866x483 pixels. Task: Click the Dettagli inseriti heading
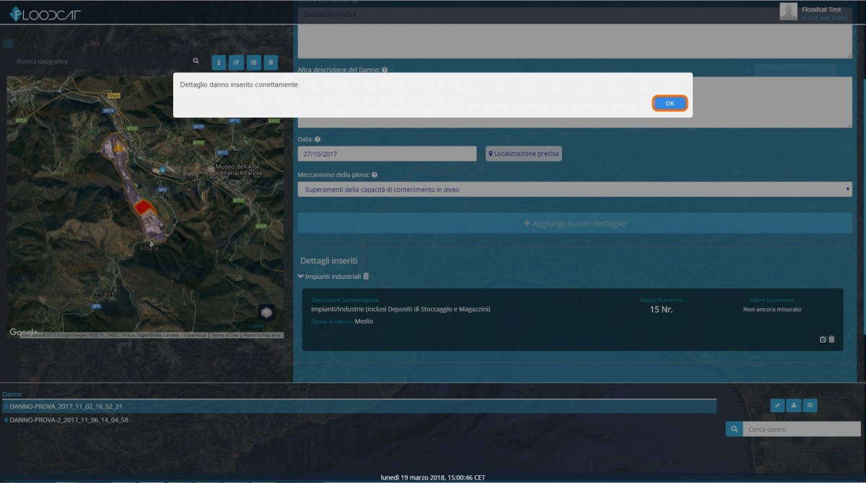tap(329, 260)
